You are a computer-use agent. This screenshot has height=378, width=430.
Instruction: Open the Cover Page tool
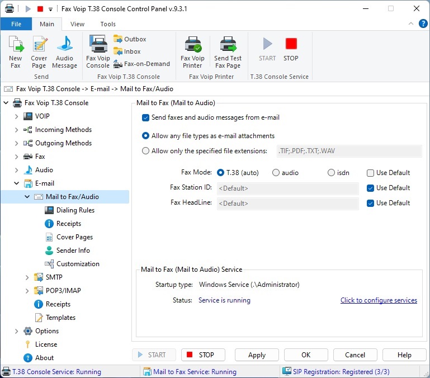(x=39, y=52)
